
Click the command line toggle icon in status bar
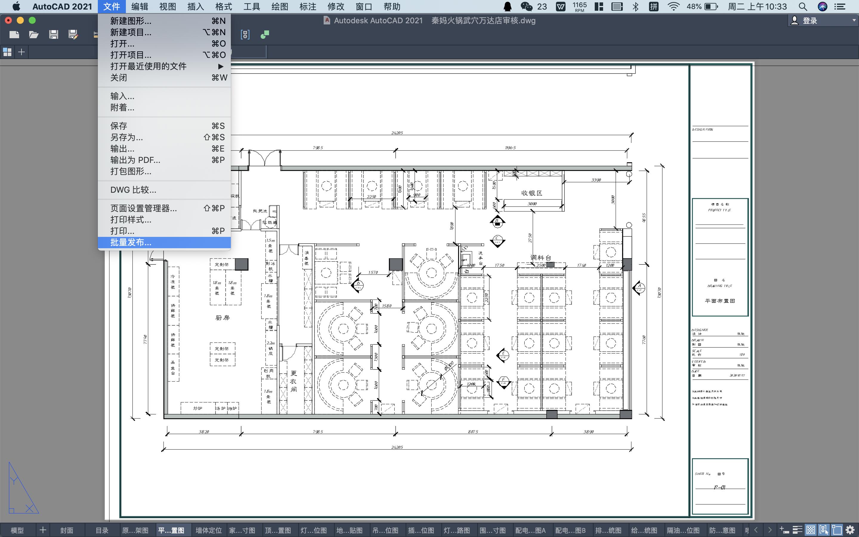tap(784, 530)
